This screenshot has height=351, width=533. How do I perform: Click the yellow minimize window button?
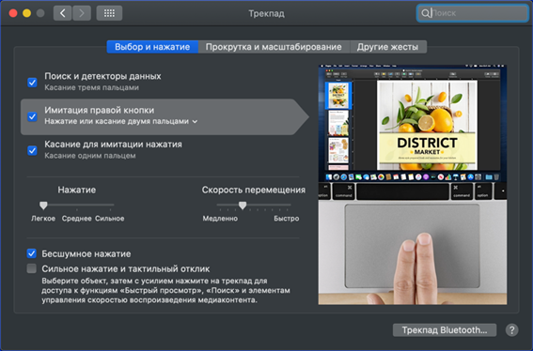click(27, 13)
